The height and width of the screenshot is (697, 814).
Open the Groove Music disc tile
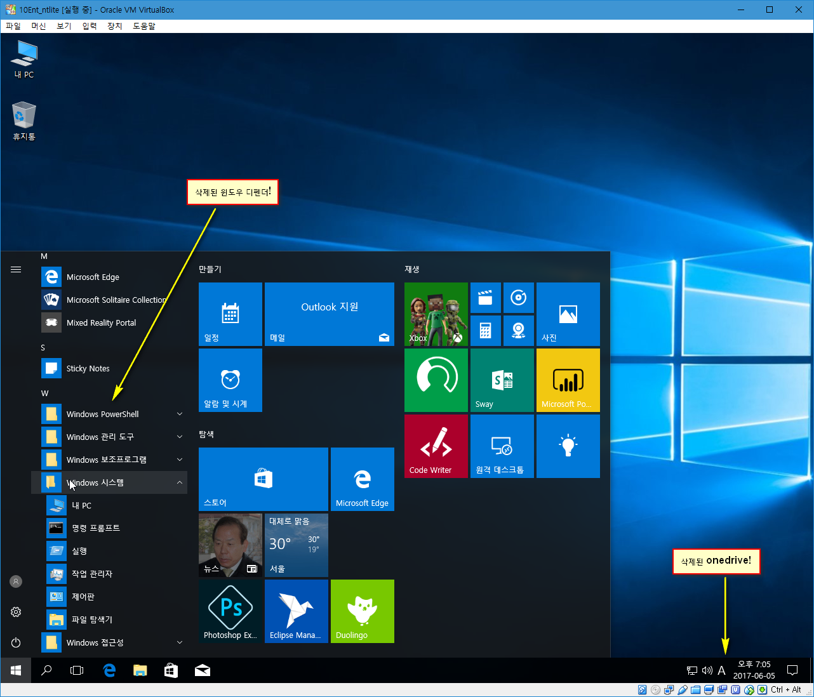518,298
